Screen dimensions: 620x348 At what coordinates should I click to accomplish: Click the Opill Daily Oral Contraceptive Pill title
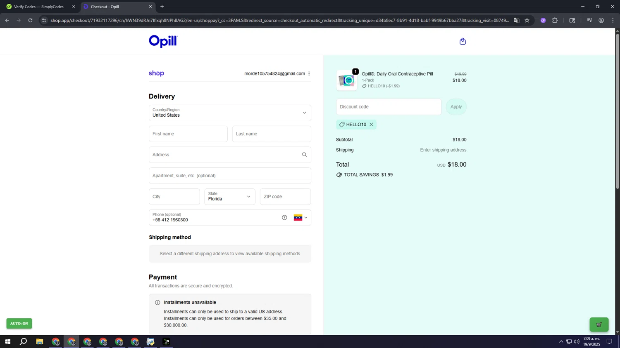point(397,74)
